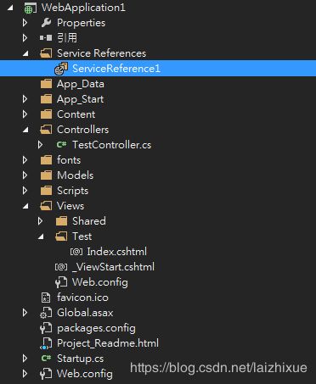Expand the App_Start folder arrow
This screenshot has height=384, width=316.
tap(25, 99)
